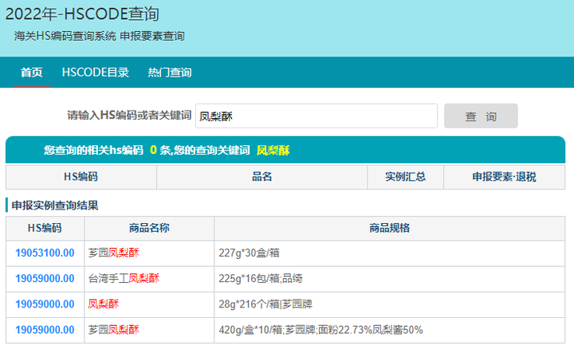Click the 海关HS编码查询系统 申报要素查询 subtitle
Image resolution: width=574 pixels, height=349 pixels.
[x=99, y=36]
